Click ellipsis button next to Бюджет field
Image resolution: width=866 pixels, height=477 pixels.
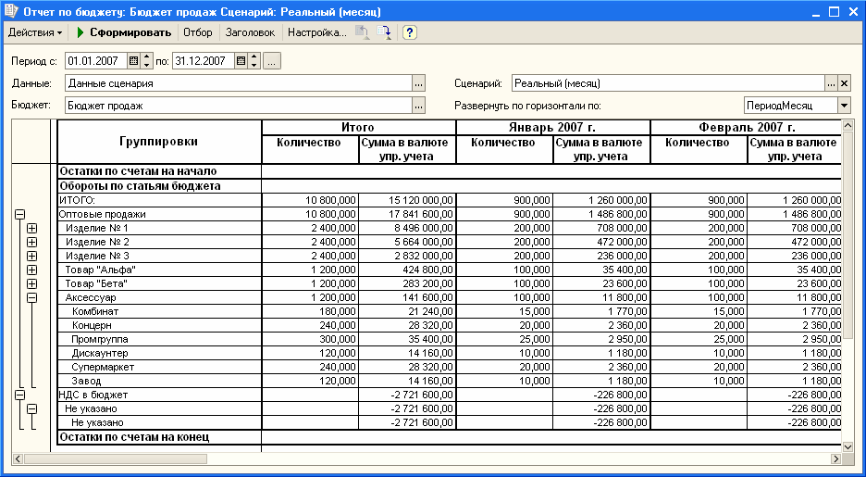click(418, 106)
